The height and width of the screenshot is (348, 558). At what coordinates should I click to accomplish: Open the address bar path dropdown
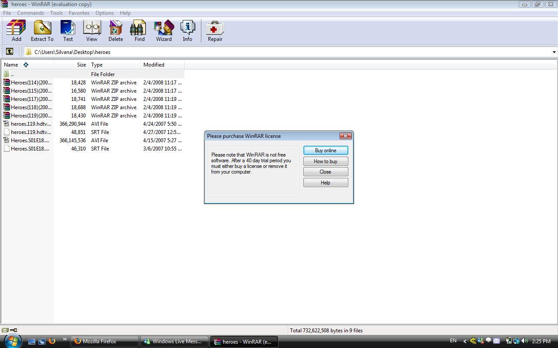[553, 52]
